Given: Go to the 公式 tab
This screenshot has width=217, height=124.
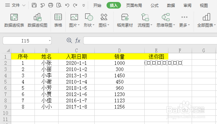Looking at the screenshot, I should [x=155, y=5].
